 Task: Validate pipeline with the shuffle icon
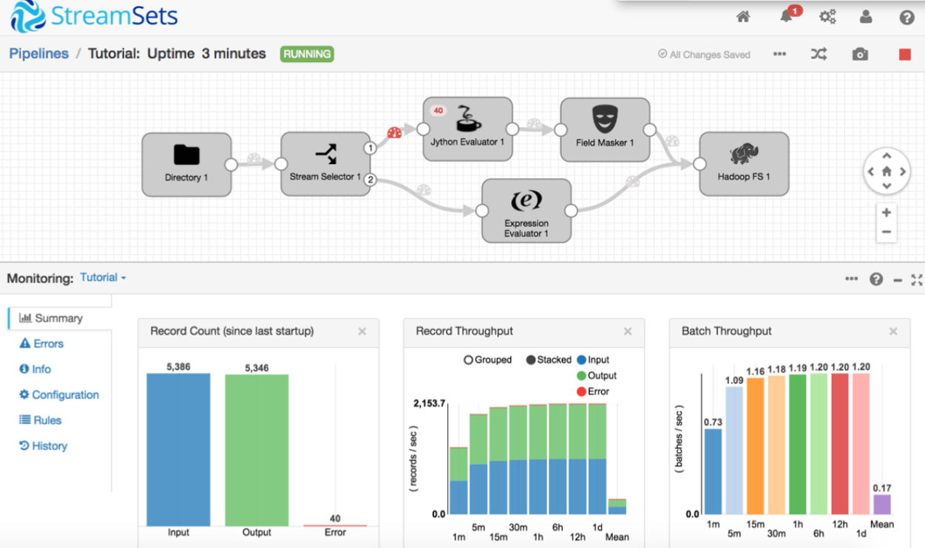click(x=819, y=54)
